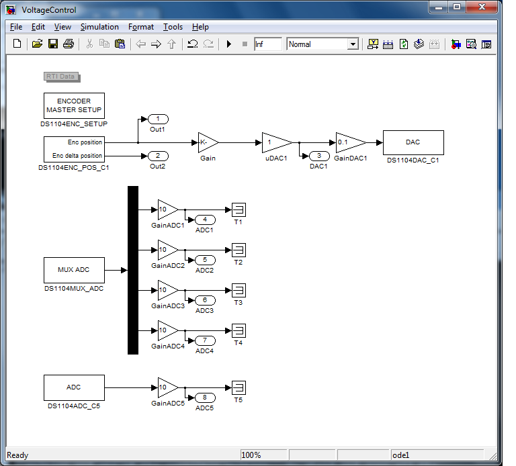Print the model using the printer icon
This screenshot has width=516, height=466.
click(x=69, y=44)
